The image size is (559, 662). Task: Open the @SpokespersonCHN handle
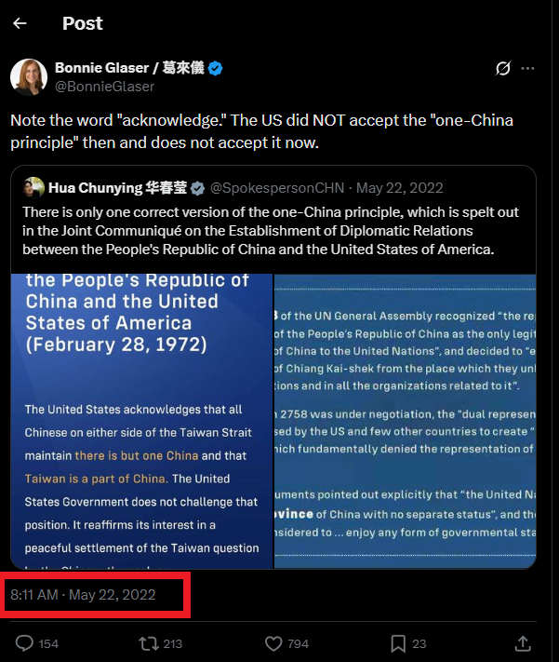click(277, 187)
